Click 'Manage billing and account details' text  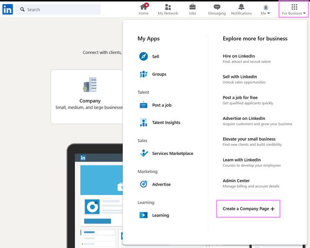(251, 186)
